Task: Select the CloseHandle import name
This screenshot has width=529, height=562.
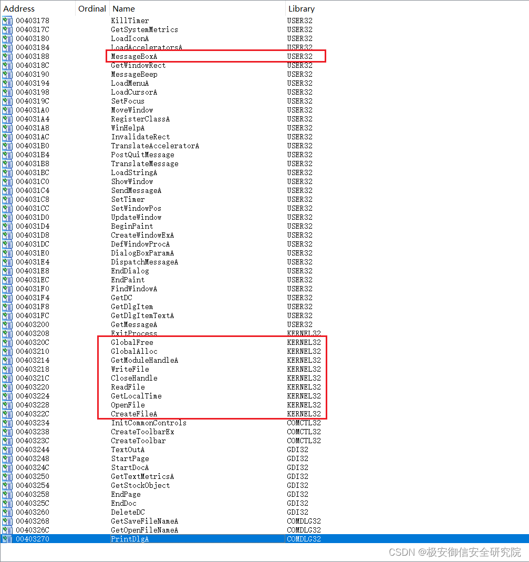Action: (134, 378)
